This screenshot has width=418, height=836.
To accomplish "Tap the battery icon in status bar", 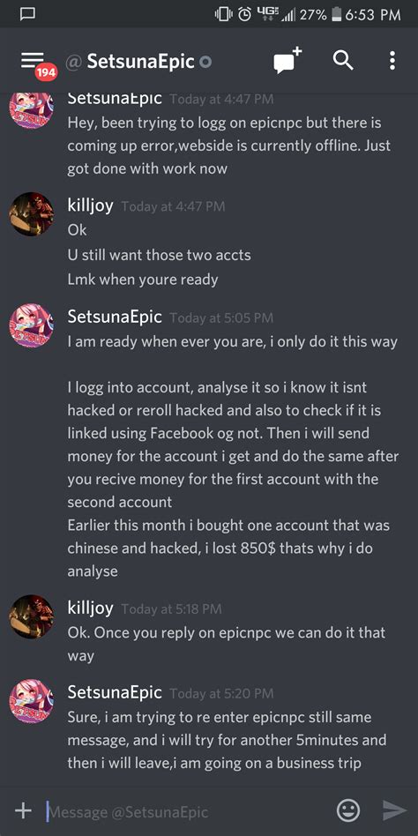I will pyautogui.click(x=336, y=14).
